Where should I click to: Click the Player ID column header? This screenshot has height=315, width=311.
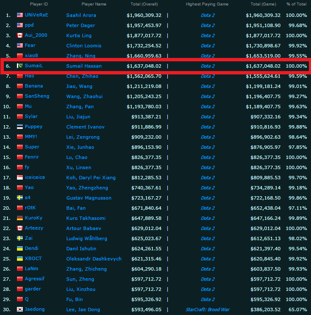point(39,4)
